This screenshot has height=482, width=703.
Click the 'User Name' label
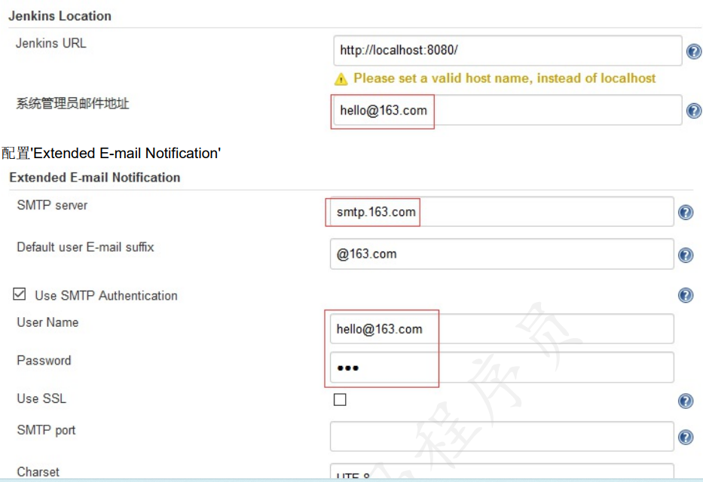47,322
